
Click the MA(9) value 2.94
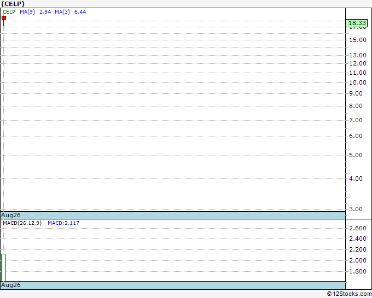(45, 12)
